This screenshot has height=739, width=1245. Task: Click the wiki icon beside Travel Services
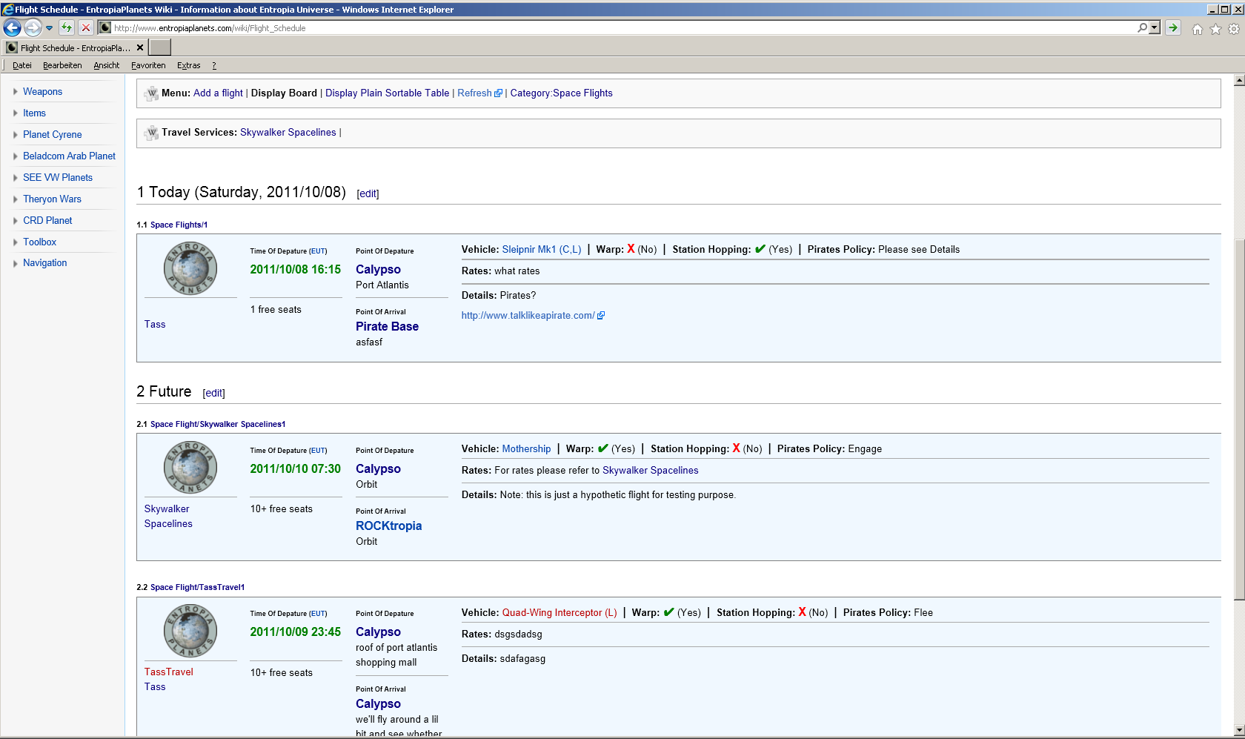[151, 133]
